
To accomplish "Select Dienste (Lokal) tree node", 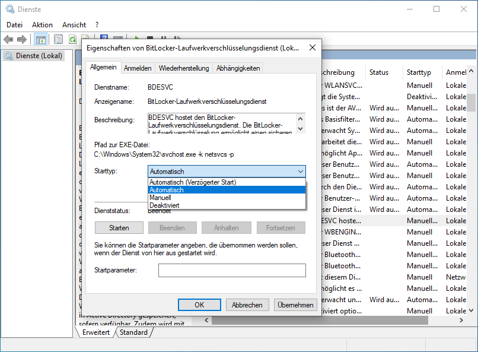I will (x=34, y=56).
